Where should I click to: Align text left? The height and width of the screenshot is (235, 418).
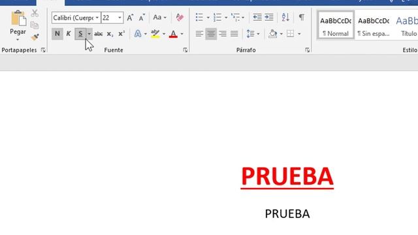coord(199,34)
